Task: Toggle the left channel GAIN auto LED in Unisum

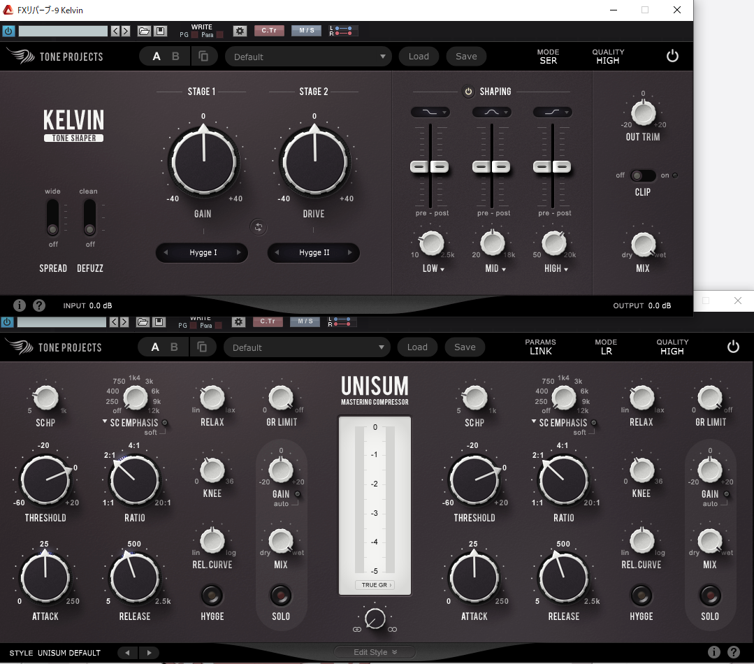Action: point(297,493)
